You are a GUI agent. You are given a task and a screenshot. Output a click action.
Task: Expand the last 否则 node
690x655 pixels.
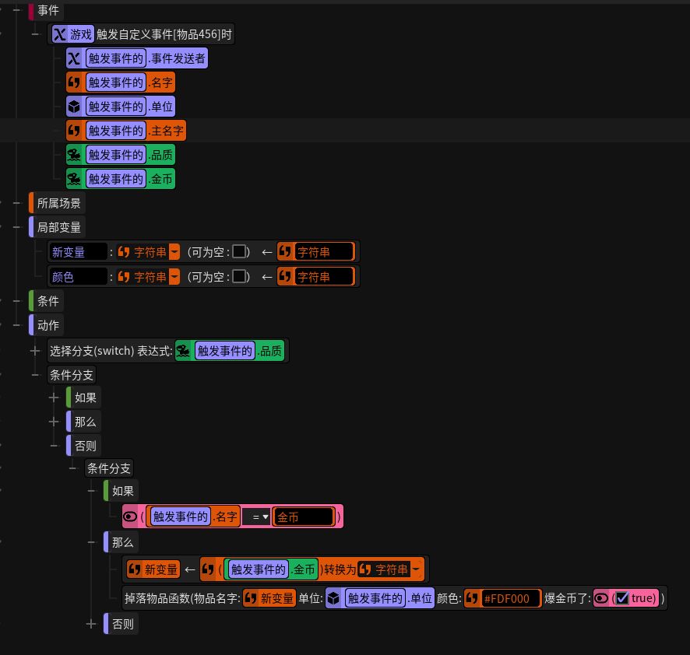click(x=91, y=624)
